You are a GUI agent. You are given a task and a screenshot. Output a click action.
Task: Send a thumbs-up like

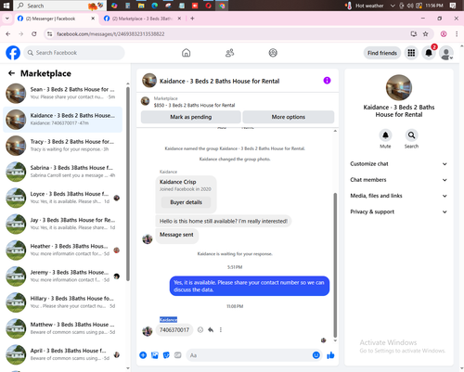coord(330,355)
